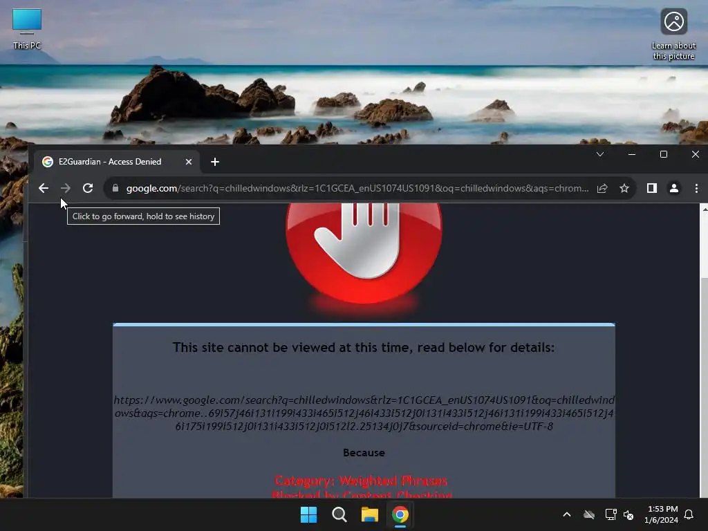Select the word 'Because' on the page
708x531 pixels.
[364, 452]
